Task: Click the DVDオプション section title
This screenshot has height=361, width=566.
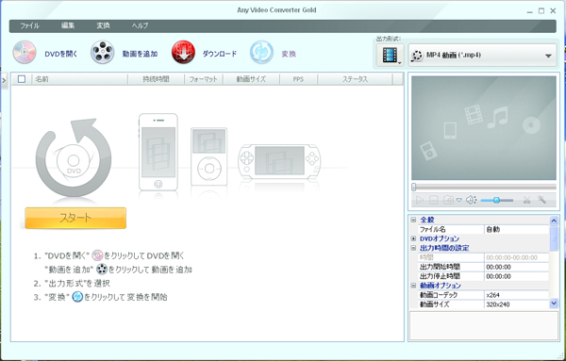Action: click(x=440, y=238)
